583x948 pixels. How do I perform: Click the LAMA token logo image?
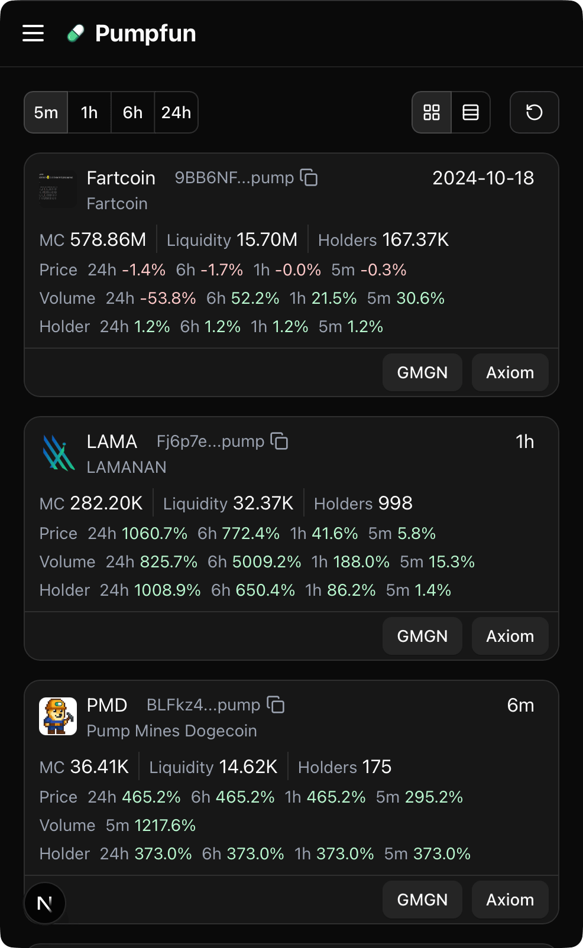click(x=58, y=453)
